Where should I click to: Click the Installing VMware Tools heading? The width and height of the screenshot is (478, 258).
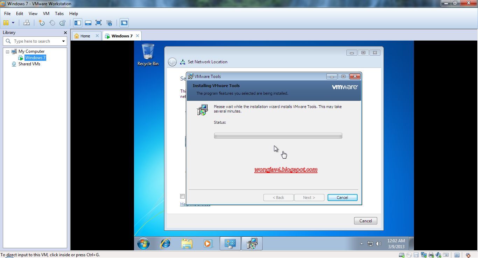216,86
